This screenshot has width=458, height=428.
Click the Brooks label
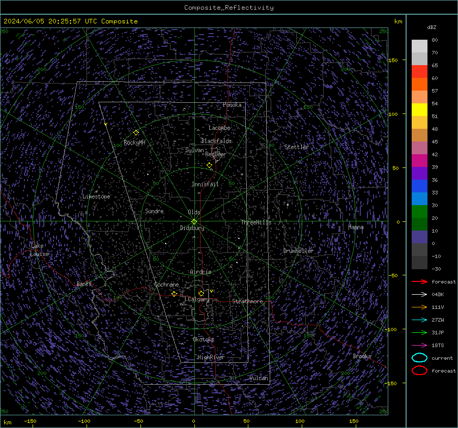point(362,356)
